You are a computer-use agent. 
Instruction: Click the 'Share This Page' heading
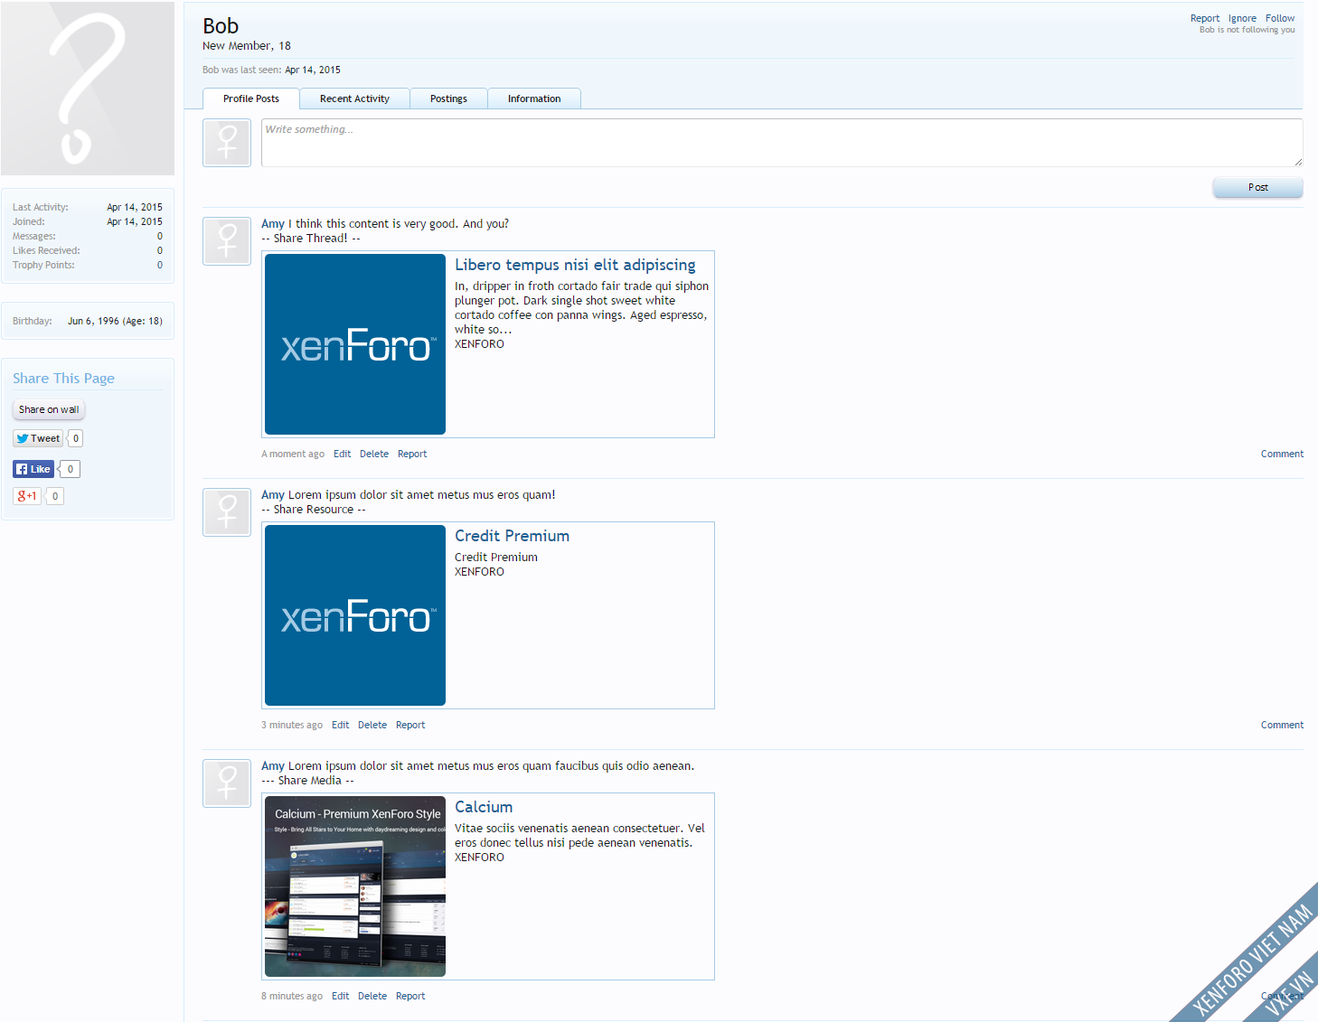pyautogui.click(x=63, y=379)
